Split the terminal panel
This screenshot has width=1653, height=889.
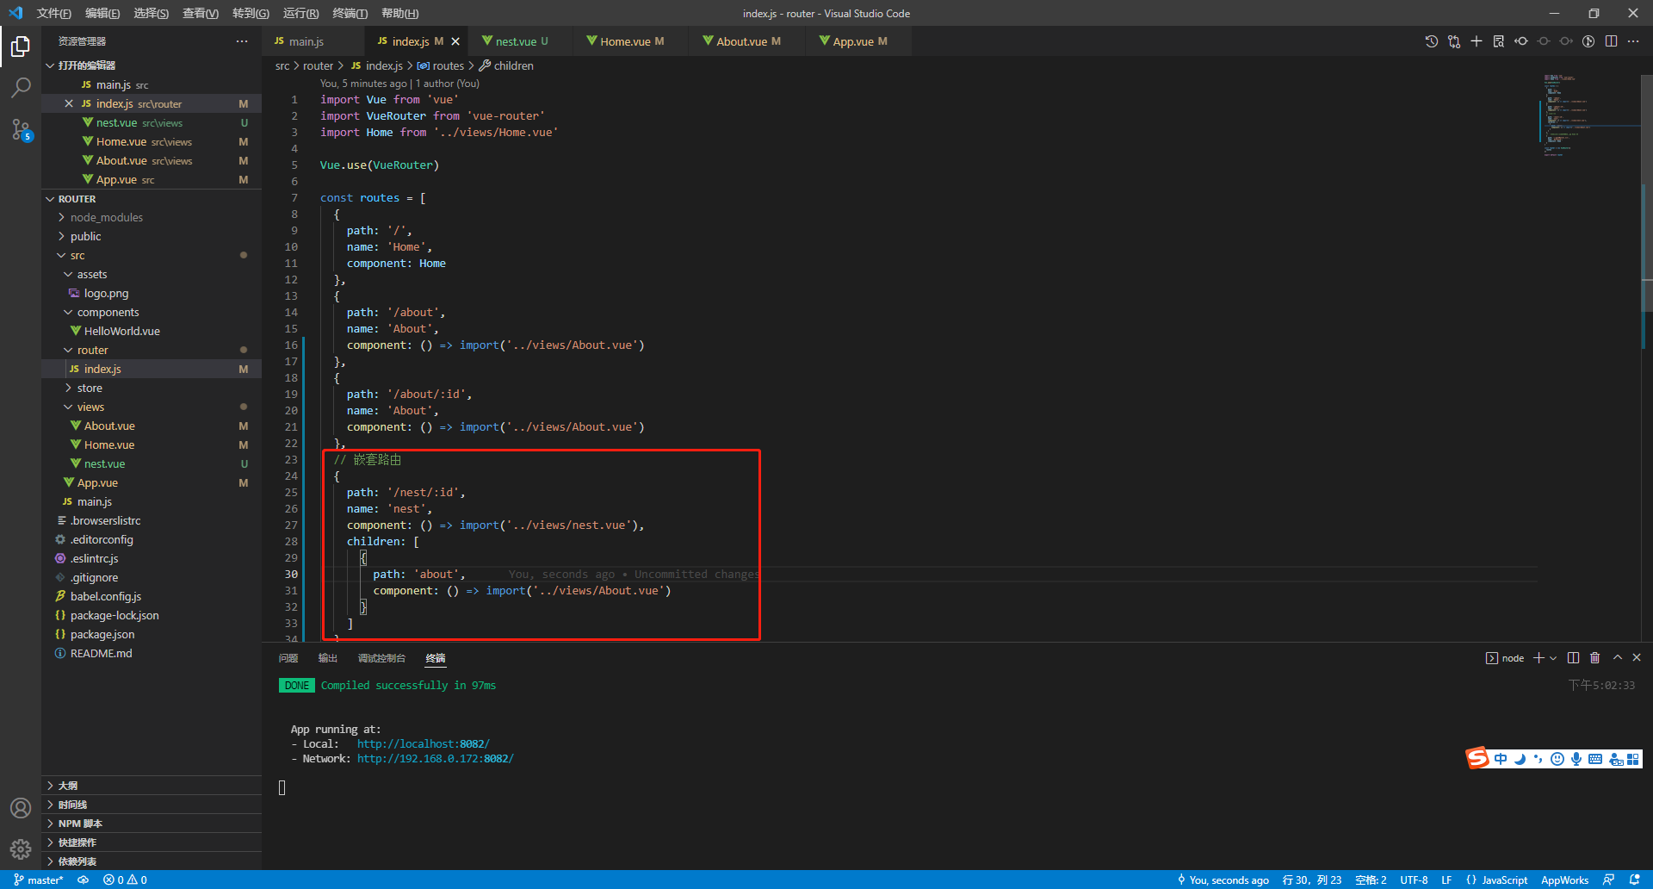pyautogui.click(x=1574, y=658)
